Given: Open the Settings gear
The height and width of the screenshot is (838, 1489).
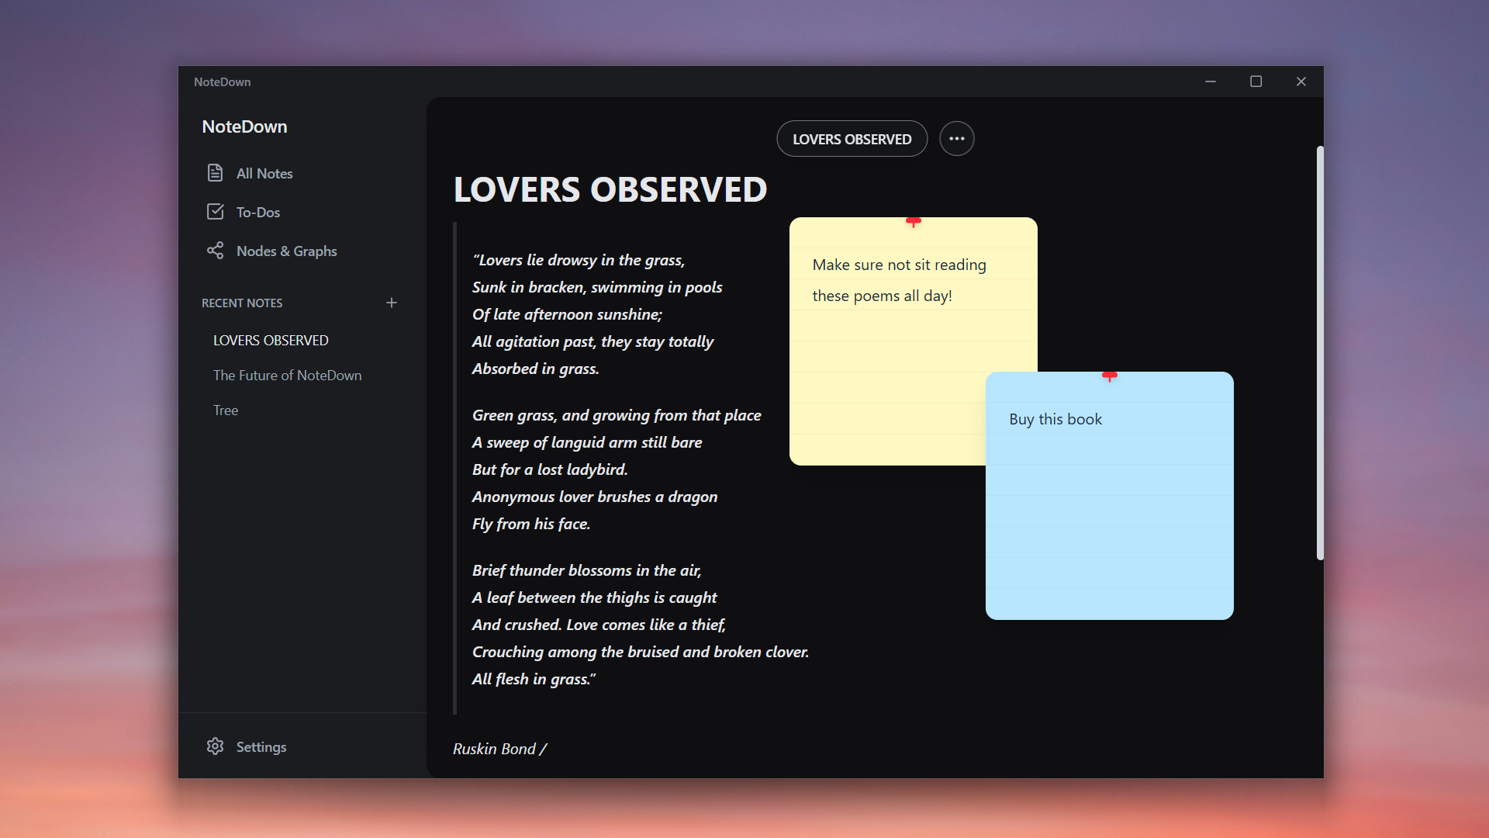Looking at the screenshot, I should pyautogui.click(x=214, y=746).
